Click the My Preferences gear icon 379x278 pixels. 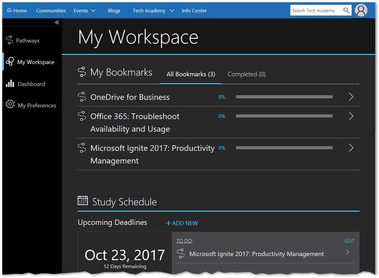tap(10, 104)
